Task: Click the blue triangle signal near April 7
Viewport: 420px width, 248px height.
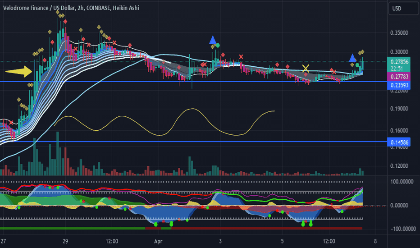Action: [x=352, y=58]
